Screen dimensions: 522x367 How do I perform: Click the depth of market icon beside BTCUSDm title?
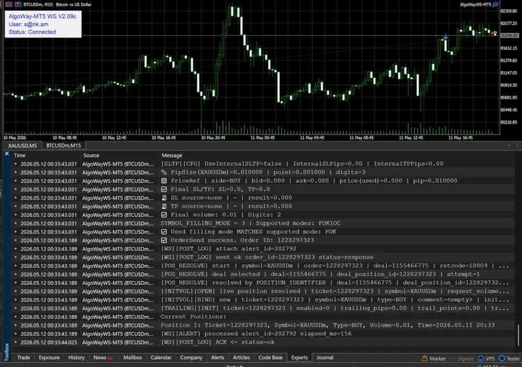point(18,4)
